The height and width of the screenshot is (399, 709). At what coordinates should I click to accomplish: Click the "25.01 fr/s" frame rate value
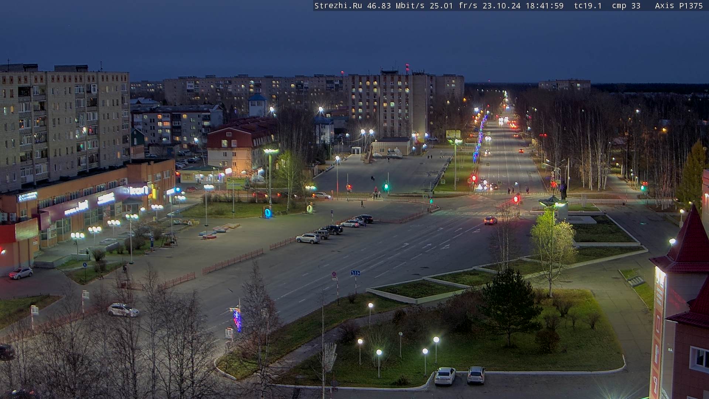(x=453, y=6)
